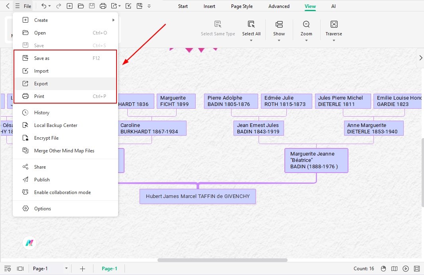
Task: Switch to the View tab
Action: click(x=310, y=6)
